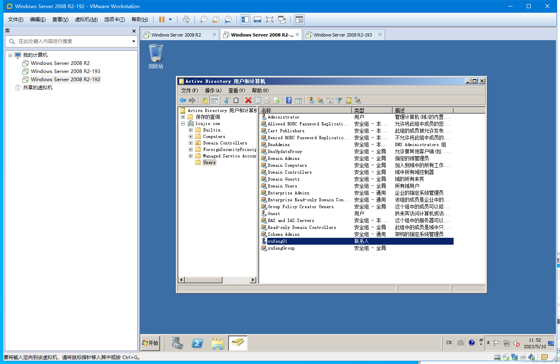Expand the Computers container
This screenshot has height=364, width=560.
coord(190,136)
